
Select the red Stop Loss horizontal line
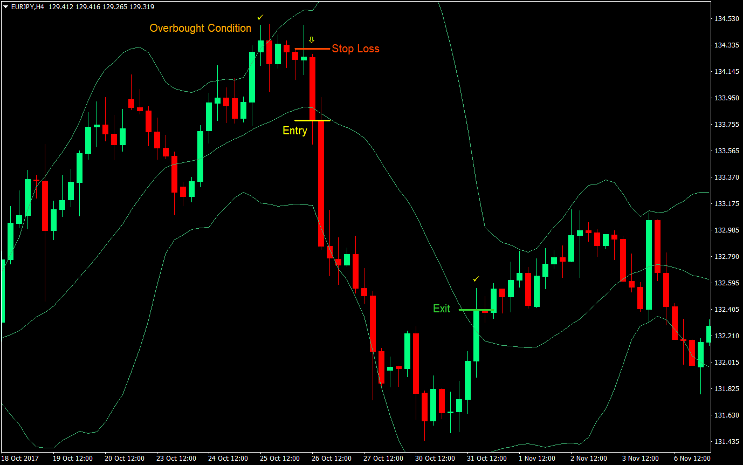312,49
